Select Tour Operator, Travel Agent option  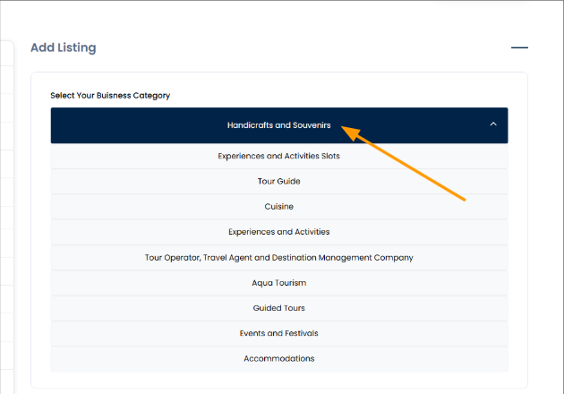point(278,257)
